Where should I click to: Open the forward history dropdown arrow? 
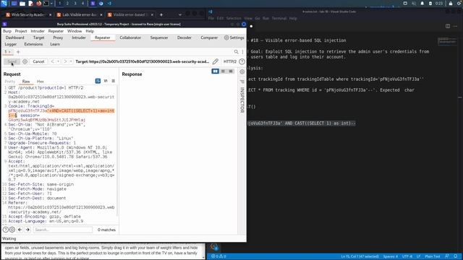click(x=71, y=61)
